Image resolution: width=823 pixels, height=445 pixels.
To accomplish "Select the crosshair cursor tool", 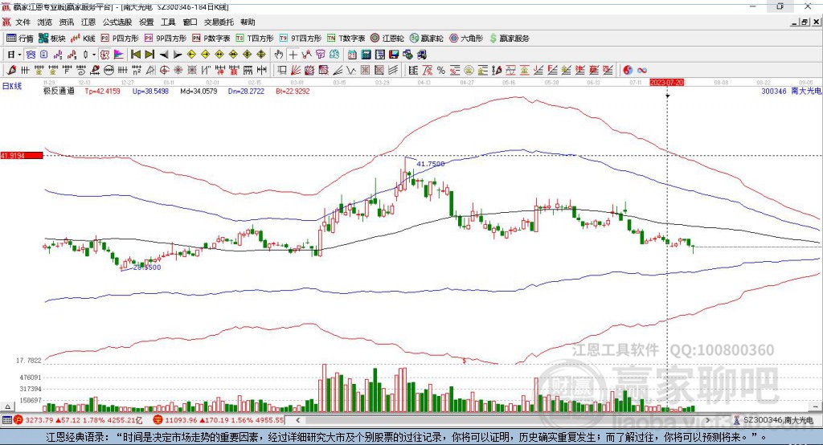I will [x=293, y=55].
